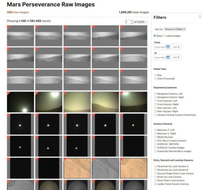The width and height of the screenshot is (203, 190).
Task: Tick Front Hazcam - Right checkbox
Action: coord(155,104)
